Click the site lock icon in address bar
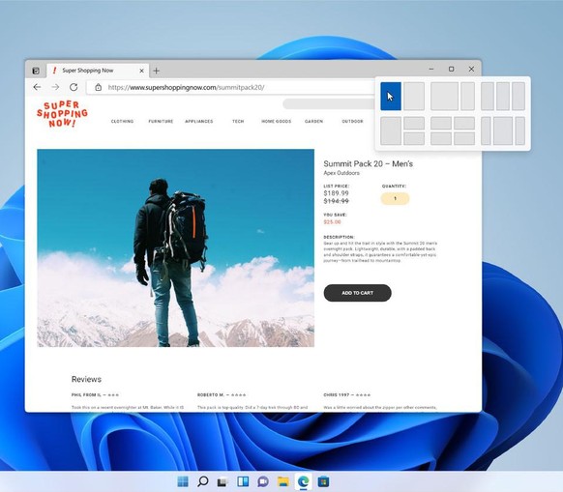This screenshot has height=492, width=563. click(98, 87)
